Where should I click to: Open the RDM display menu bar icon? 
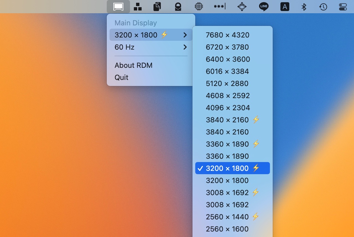tap(118, 7)
